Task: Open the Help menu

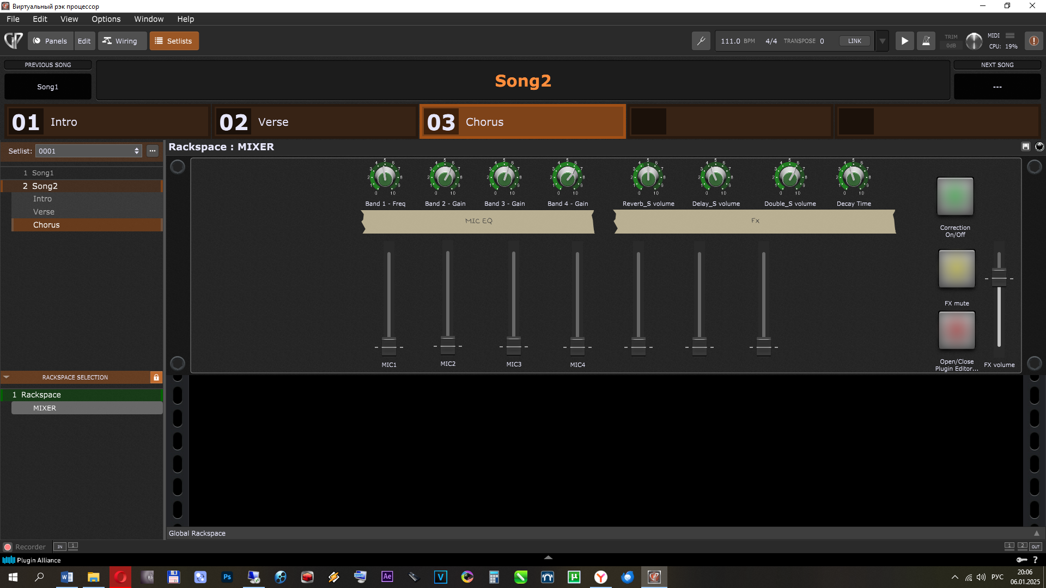Action: coord(186,19)
